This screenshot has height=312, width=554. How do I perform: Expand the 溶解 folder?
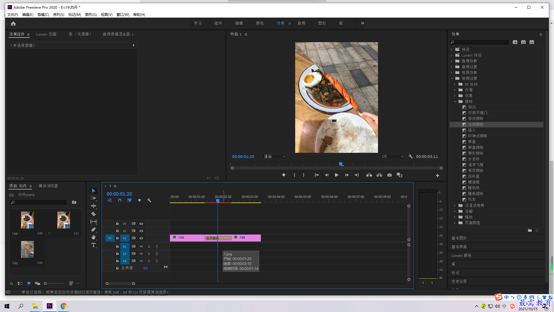(x=455, y=211)
